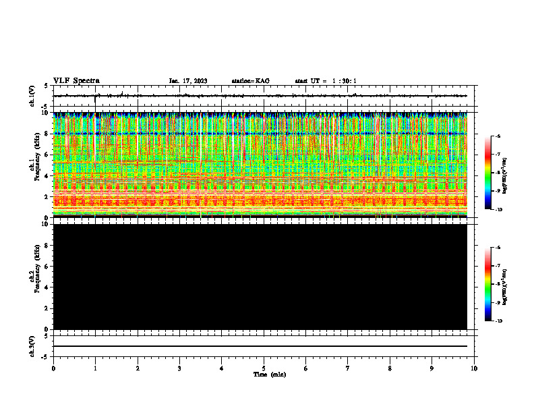The height and width of the screenshot is (413, 534).
Task: Click the upper color scale bar
Action: tap(487, 173)
